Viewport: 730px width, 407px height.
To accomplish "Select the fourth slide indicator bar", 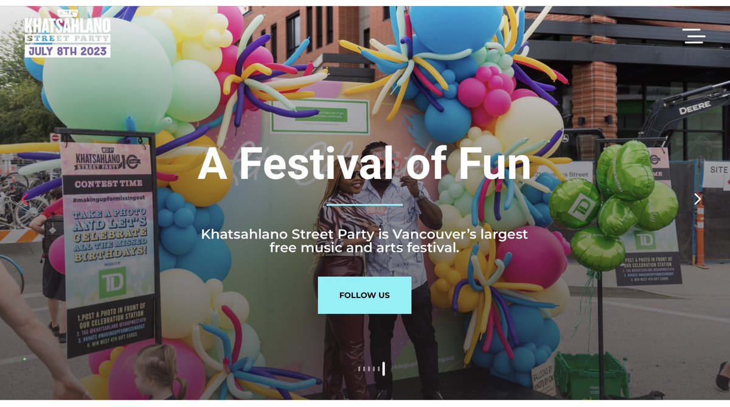I will click(374, 369).
